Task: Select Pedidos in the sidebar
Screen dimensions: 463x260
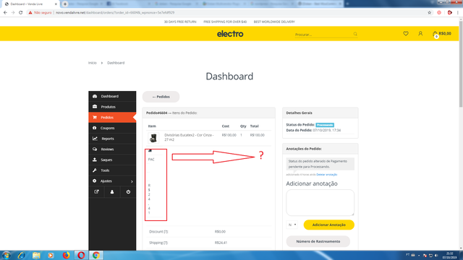Action: tap(112, 117)
